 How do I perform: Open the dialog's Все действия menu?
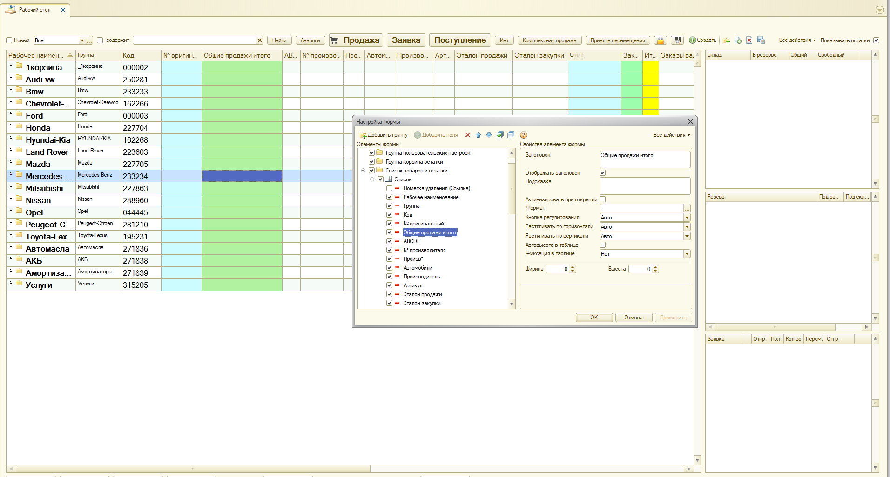pos(671,135)
